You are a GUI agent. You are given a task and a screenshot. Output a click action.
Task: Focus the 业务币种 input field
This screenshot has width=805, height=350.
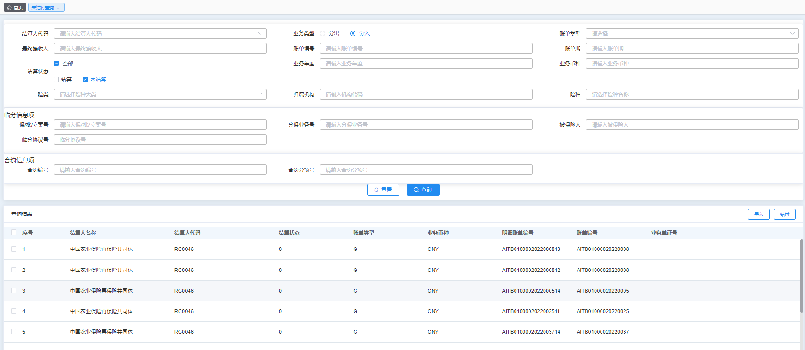coord(692,64)
